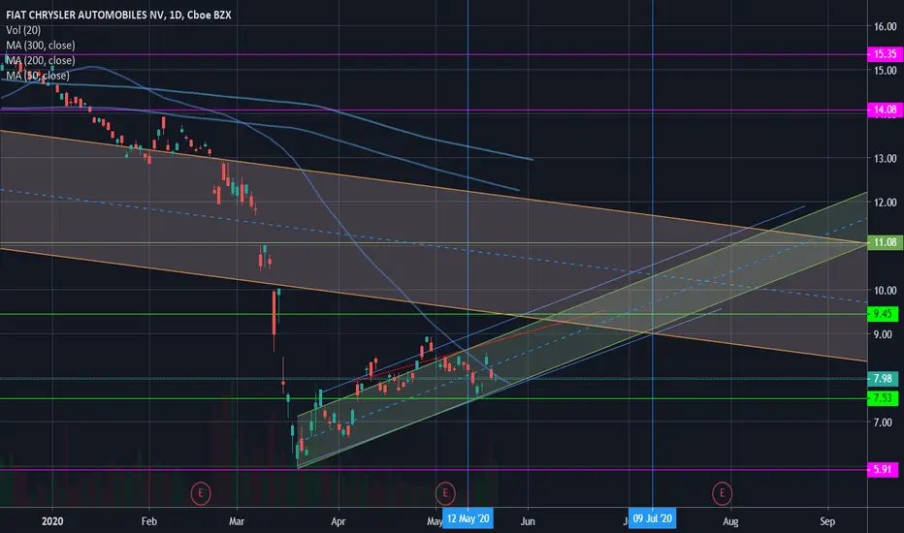Click the Feb label on time axis

point(148,521)
